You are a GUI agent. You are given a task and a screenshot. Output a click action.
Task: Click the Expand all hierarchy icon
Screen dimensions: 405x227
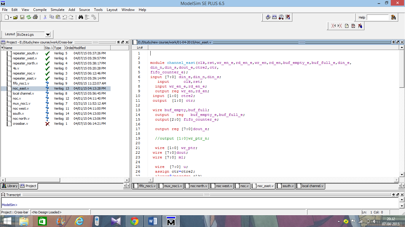point(94,17)
